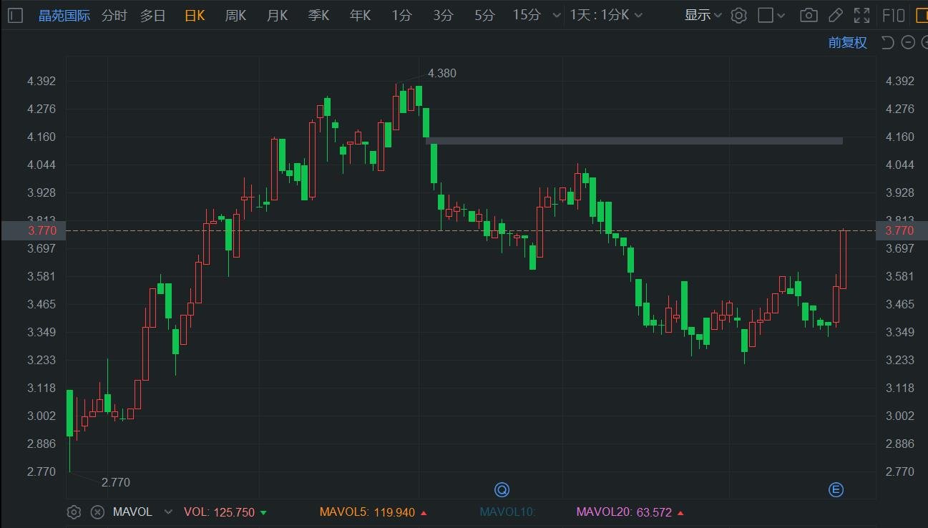Select the 季K quarterly candlestick tab

coord(318,15)
